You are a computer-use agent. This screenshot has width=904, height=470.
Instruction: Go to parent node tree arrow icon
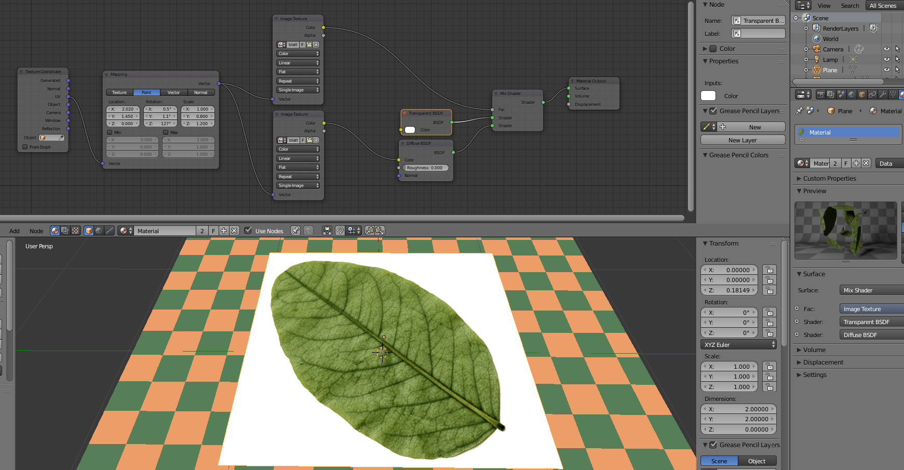(308, 231)
